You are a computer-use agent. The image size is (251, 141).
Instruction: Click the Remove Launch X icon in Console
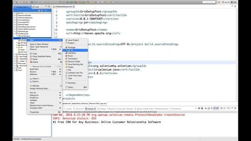click(199, 108)
